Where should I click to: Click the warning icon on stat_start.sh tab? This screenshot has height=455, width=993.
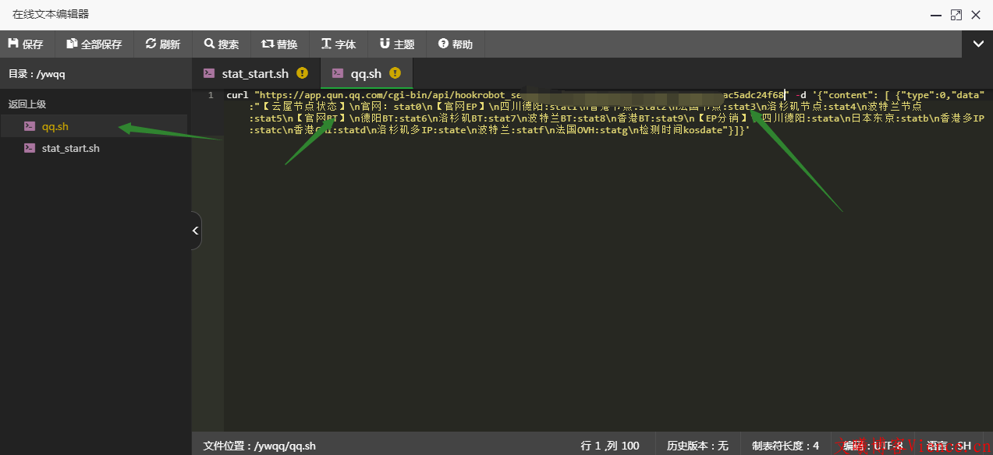pyautogui.click(x=302, y=72)
